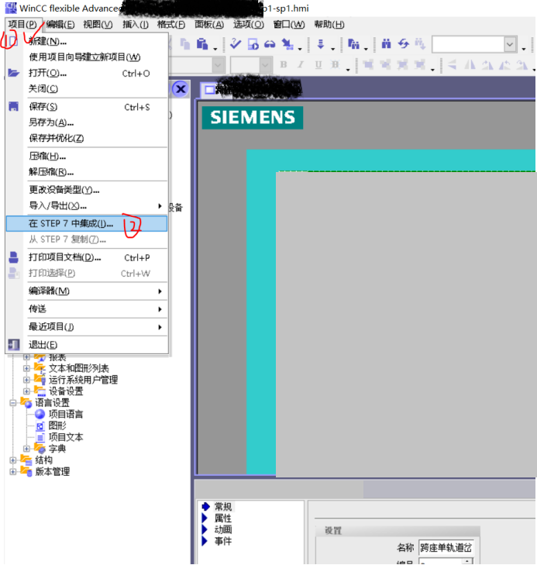Click the consistency check checkmark icon
This screenshot has width=537, height=565.
236,44
